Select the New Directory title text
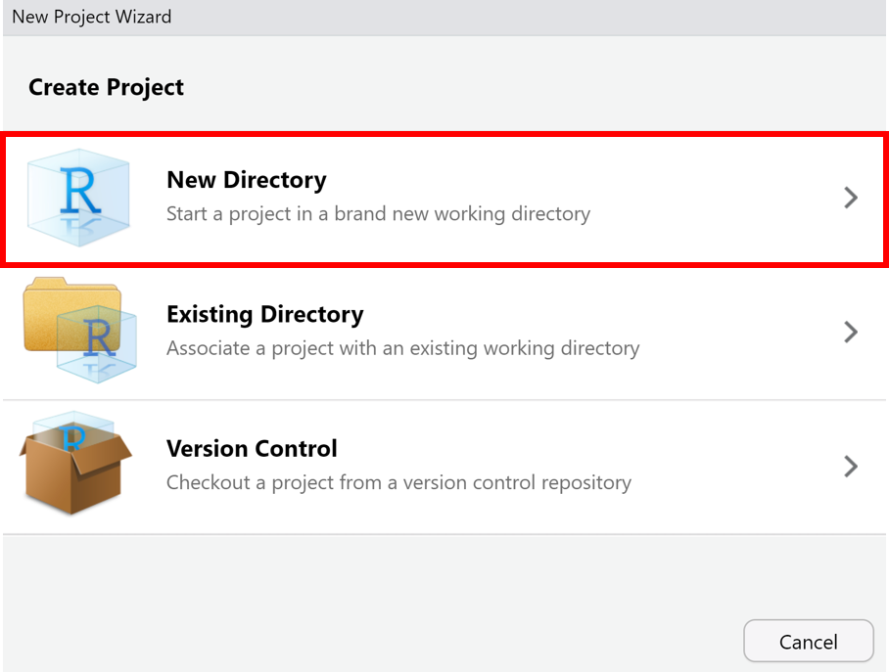This screenshot has height=672, width=889. click(246, 180)
